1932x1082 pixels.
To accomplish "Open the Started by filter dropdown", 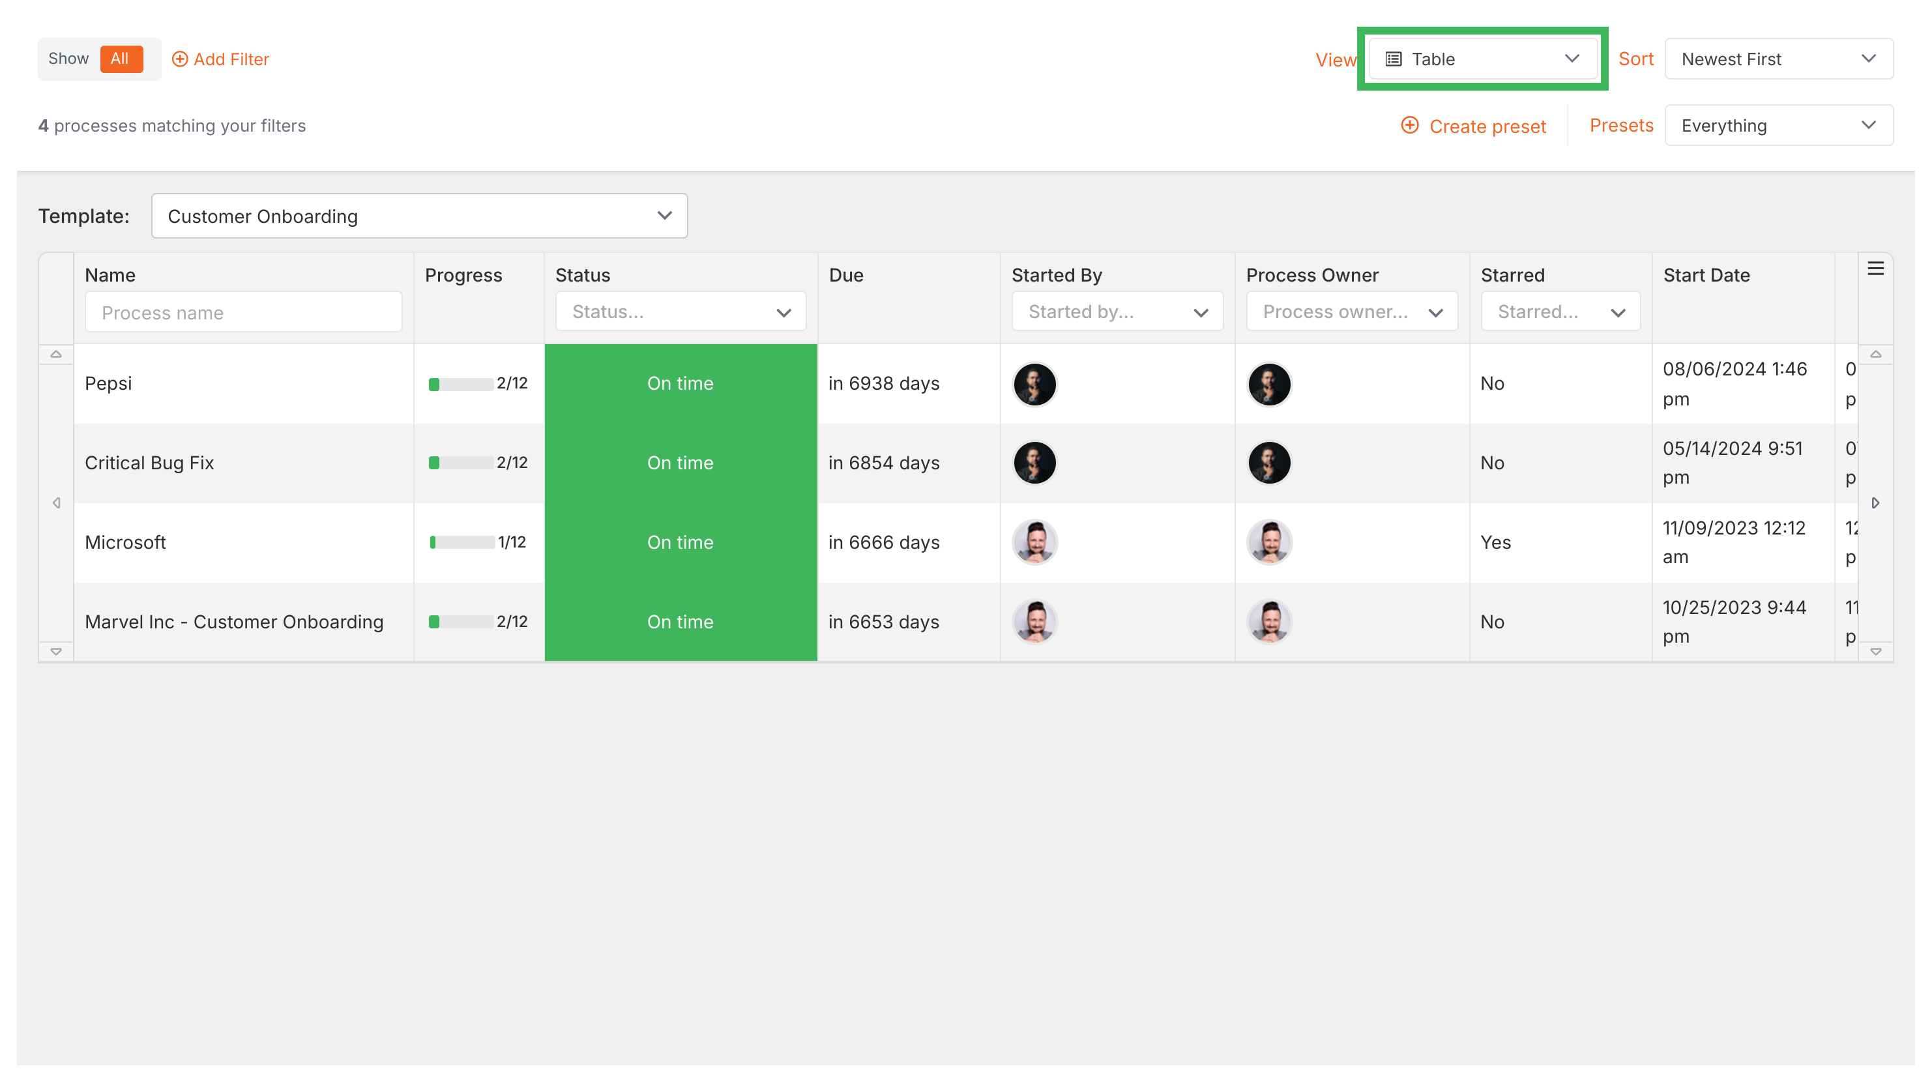I will tap(1117, 312).
